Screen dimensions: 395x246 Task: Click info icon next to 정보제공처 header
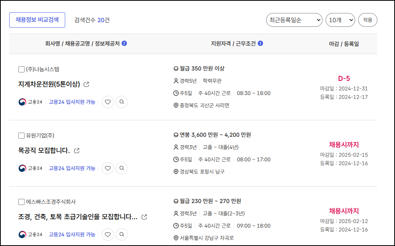(x=125, y=43)
